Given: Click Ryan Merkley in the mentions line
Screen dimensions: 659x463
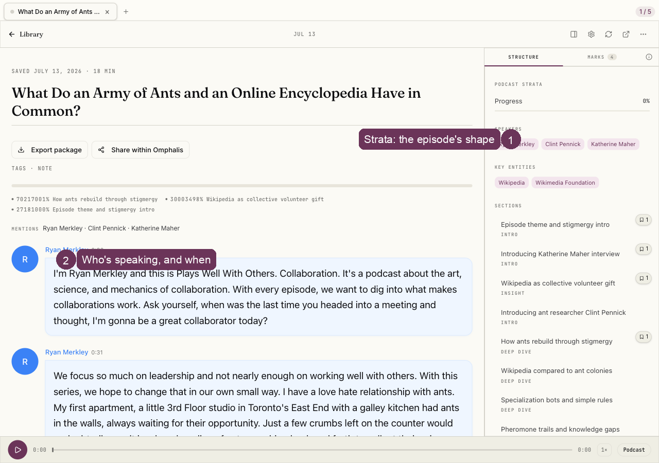Looking at the screenshot, I should [x=63, y=228].
